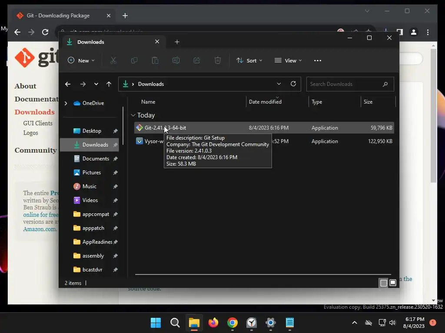Reload the Git page in Chrome
The image size is (445, 333).
[x=45, y=32]
